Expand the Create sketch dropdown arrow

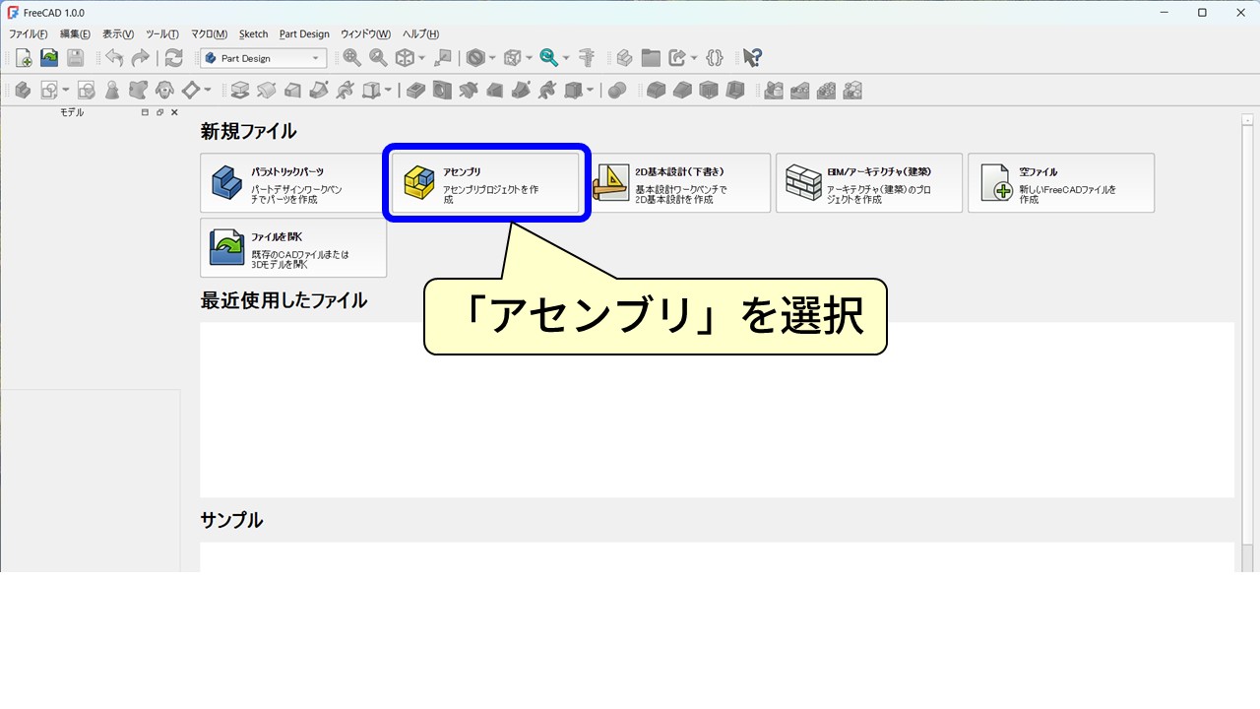pos(65,91)
